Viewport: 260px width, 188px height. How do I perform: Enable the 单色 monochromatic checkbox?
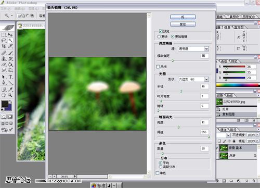click(x=158, y=173)
